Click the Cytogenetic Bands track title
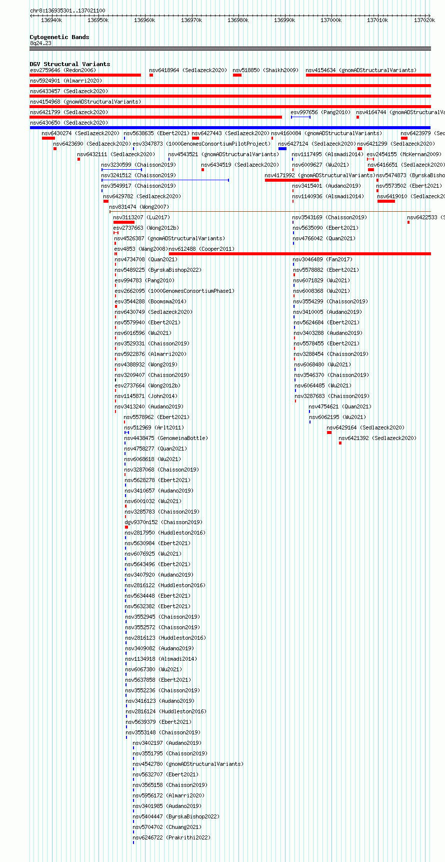 59,37
